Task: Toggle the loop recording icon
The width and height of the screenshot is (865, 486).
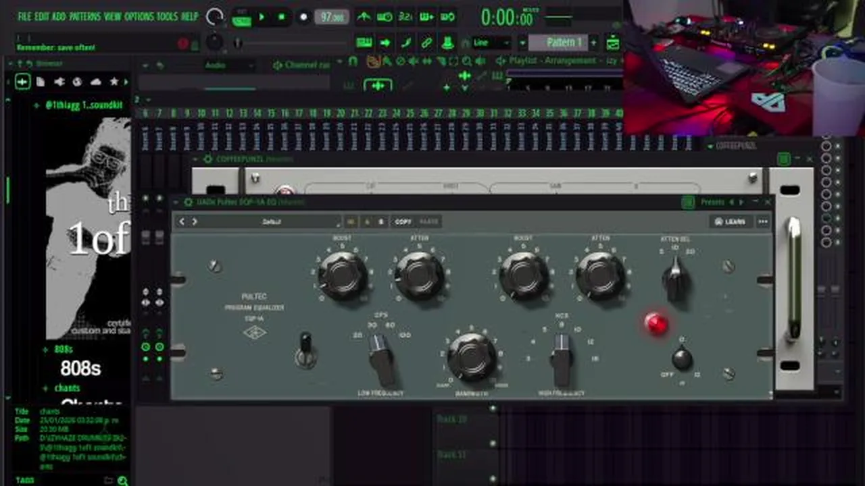Action: [x=447, y=17]
